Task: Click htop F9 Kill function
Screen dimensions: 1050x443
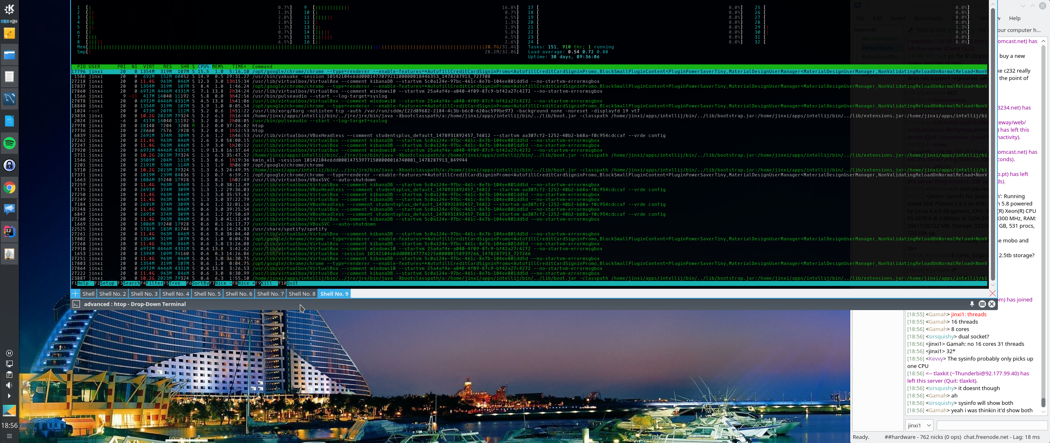Action: (267, 283)
